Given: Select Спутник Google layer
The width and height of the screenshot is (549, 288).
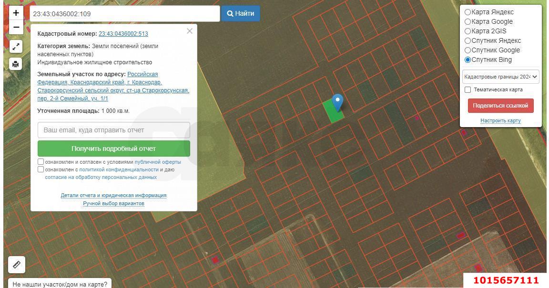Looking at the screenshot, I should pos(468,50).
